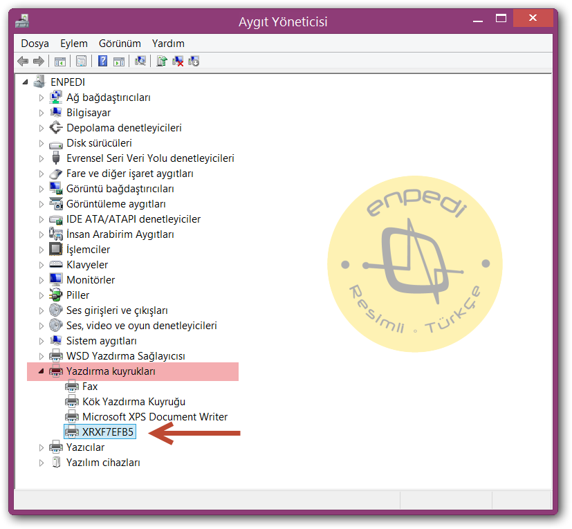The width and height of the screenshot is (572, 529).
Task: Click the Piller battery icon
Action: [55, 295]
